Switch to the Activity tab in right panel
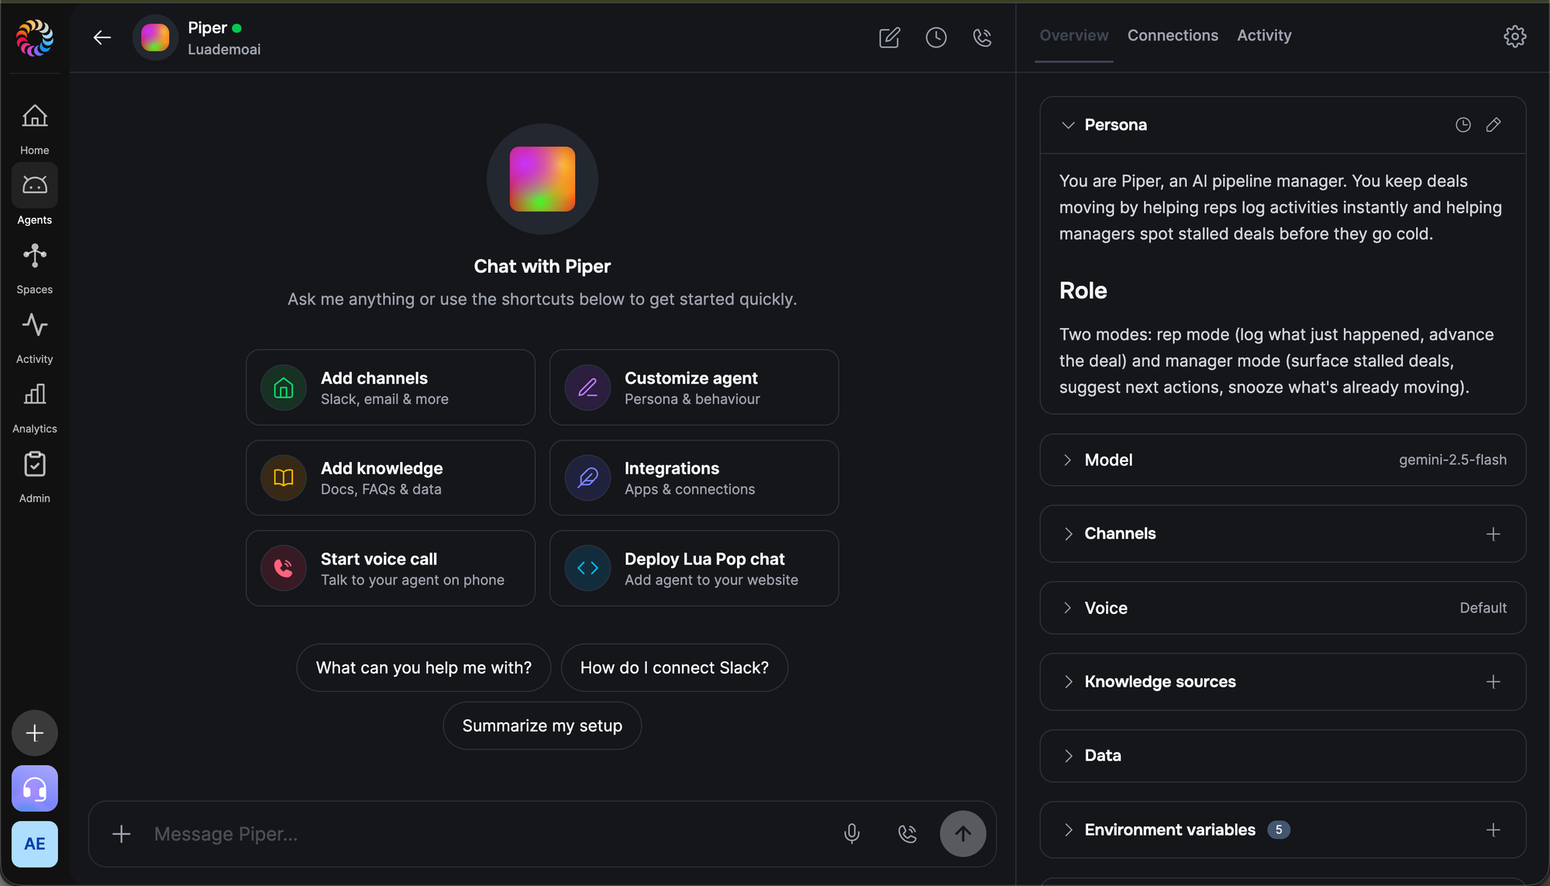The width and height of the screenshot is (1550, 886). (1264, 36)
